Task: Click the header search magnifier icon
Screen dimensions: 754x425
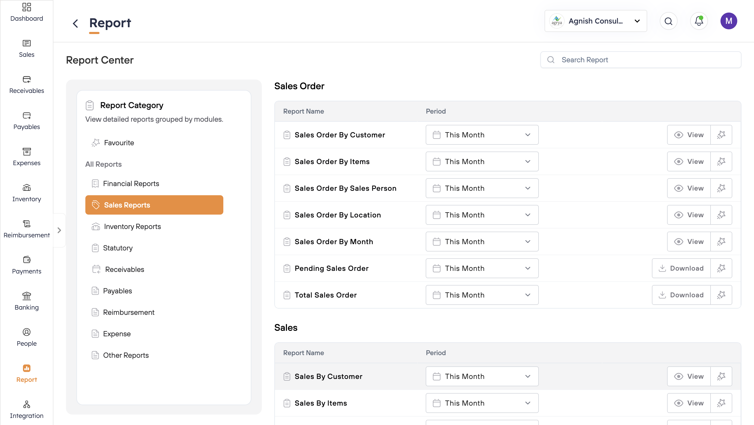Action: click(x=668, y=21)
